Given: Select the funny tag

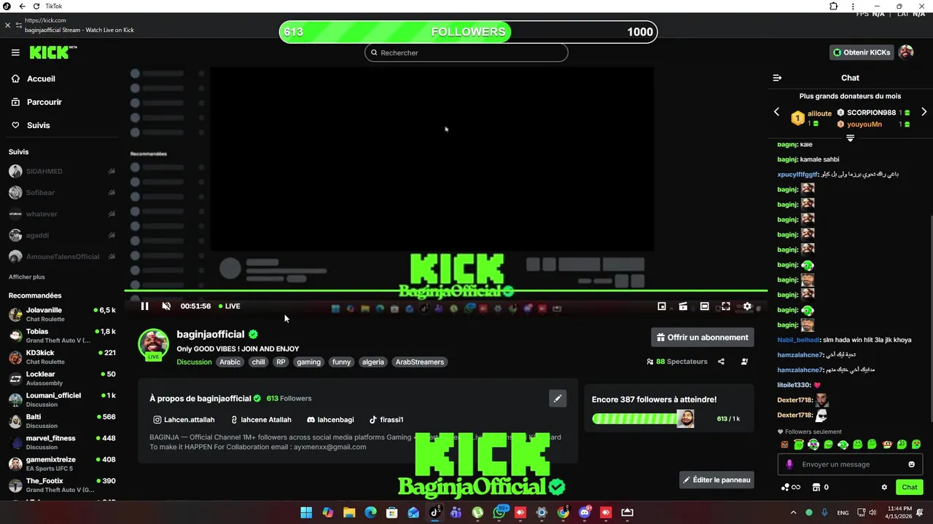Looking at the screenshot, I should pyautogui.click(x=341, y=362).
